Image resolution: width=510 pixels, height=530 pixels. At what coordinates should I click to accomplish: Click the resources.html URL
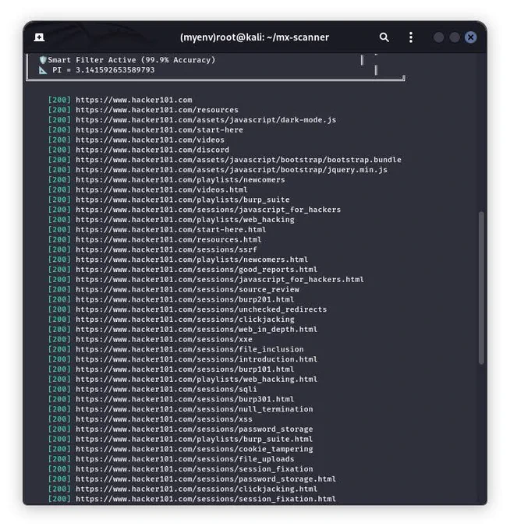pyautogui.click(x=168, y=239)
